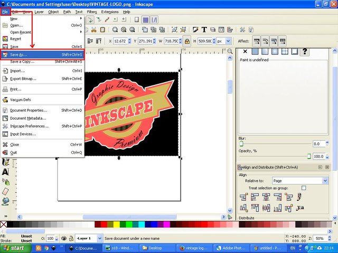Click align top edges icon

tap(255, 208)
